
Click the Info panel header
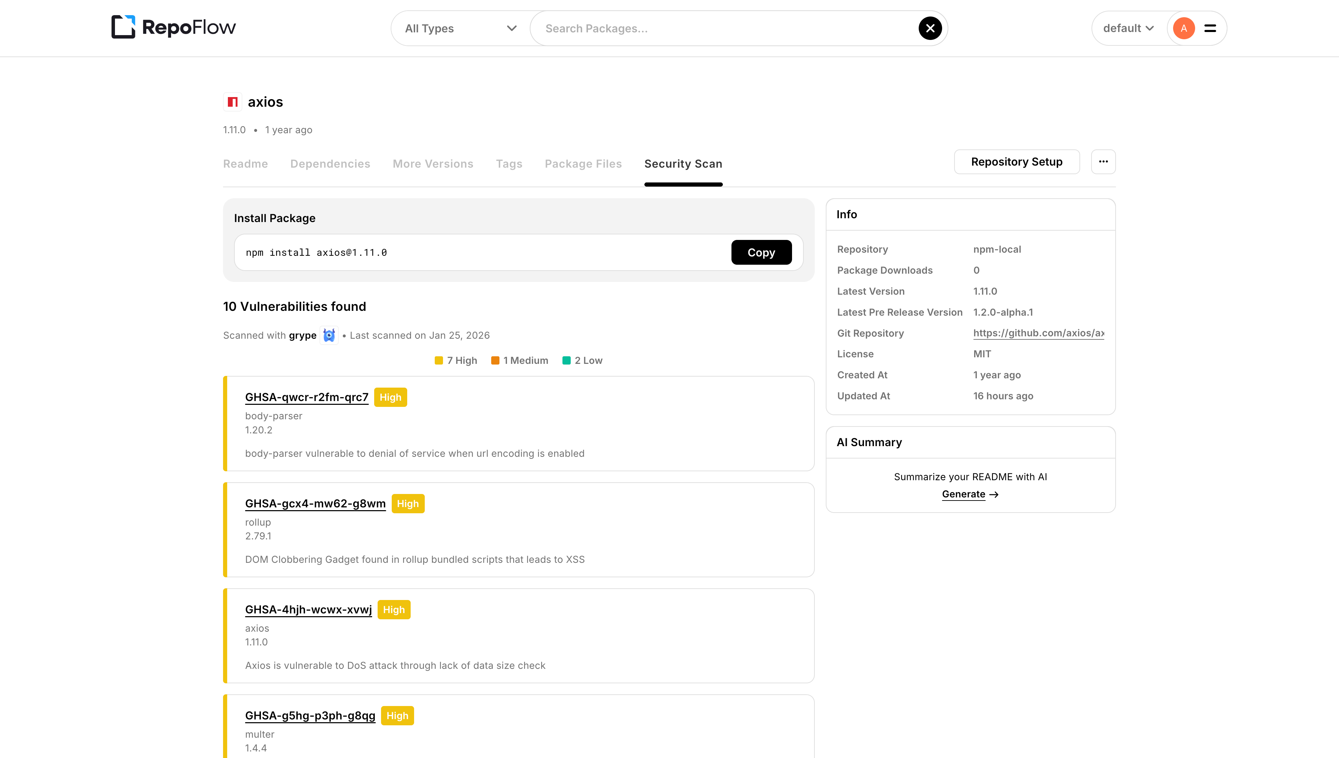pyautogui.click(x=971, y=214)
